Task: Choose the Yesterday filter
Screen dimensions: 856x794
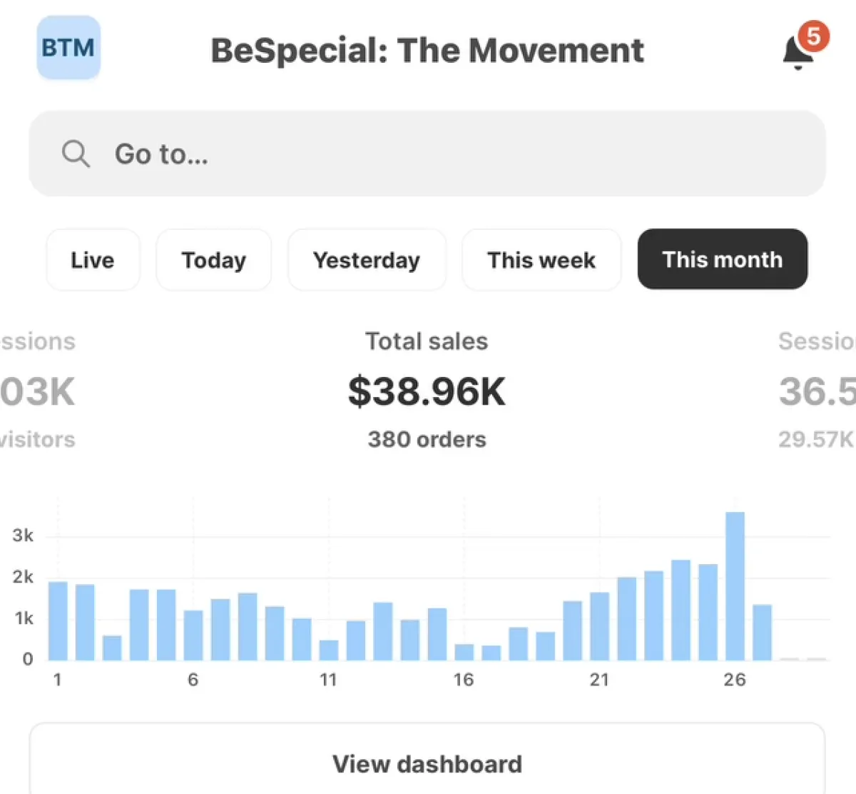Action: point(367,260)
